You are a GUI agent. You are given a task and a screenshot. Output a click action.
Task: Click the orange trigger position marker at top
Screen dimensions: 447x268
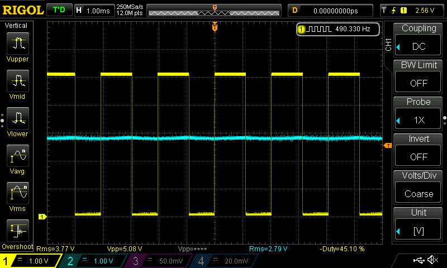(215, 27)
